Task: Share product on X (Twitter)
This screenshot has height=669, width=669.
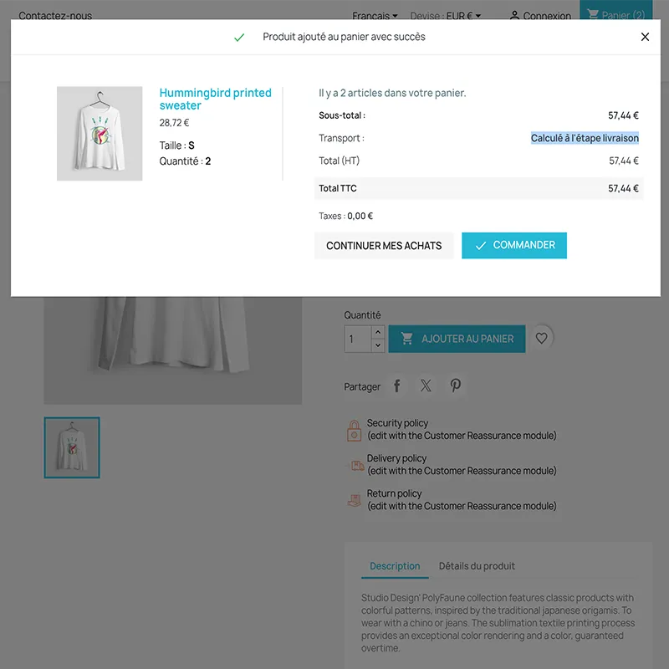Action: click(426, 386)
